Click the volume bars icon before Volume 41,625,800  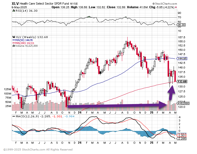[x=14, y=46]
